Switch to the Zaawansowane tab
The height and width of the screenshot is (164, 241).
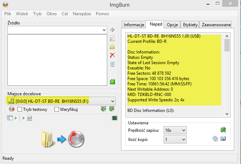216,25
